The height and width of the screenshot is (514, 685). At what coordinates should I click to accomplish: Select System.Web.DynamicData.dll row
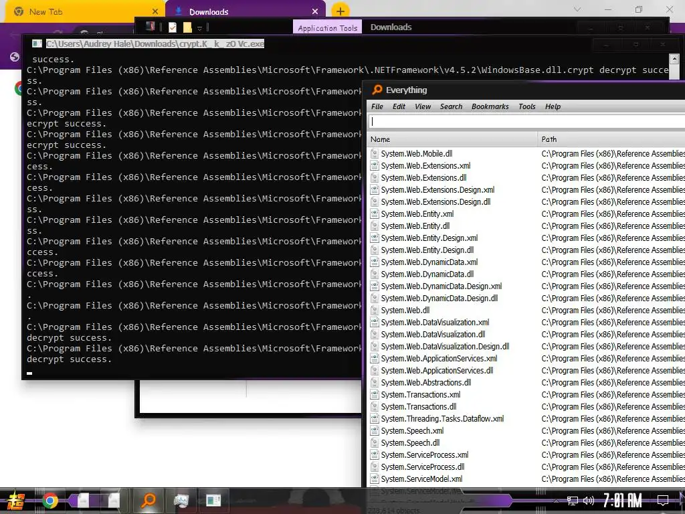526,274
